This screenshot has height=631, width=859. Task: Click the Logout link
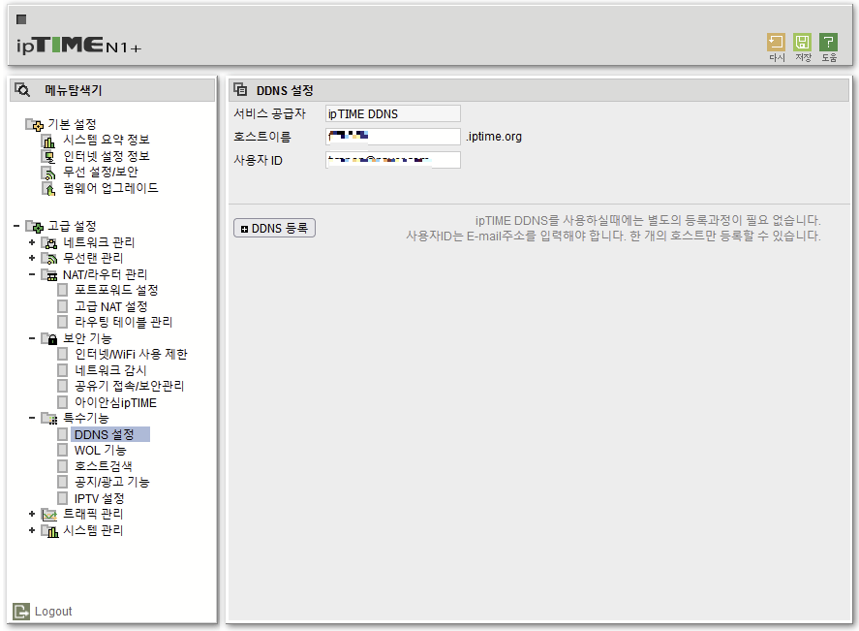[53, 612]
